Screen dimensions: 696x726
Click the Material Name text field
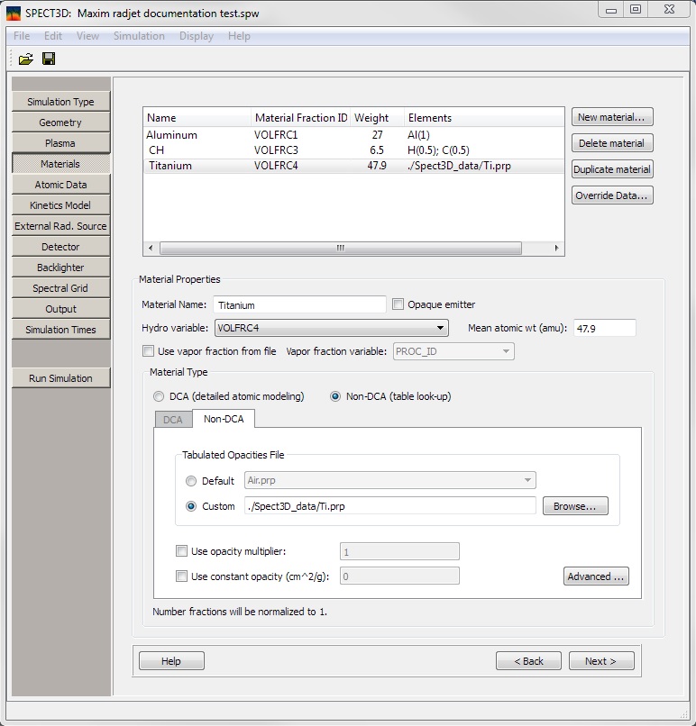click(299, 305)
